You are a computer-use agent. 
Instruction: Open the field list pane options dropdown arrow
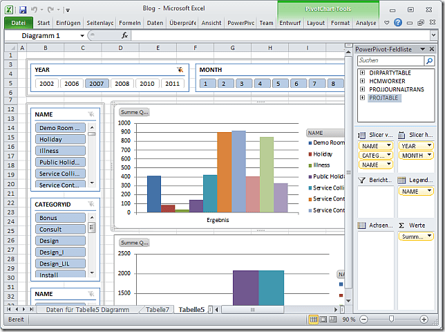tap(423, 49)
